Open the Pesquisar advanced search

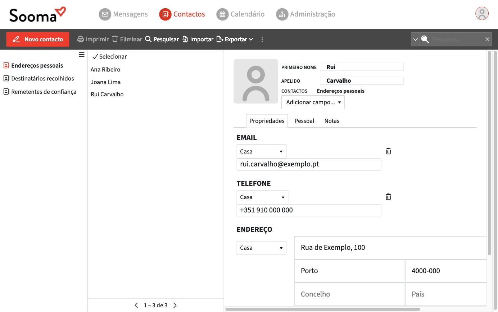click(162, 39)
